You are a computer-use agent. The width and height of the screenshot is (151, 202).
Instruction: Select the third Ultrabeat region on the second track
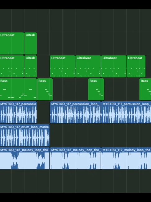(62, 66)
